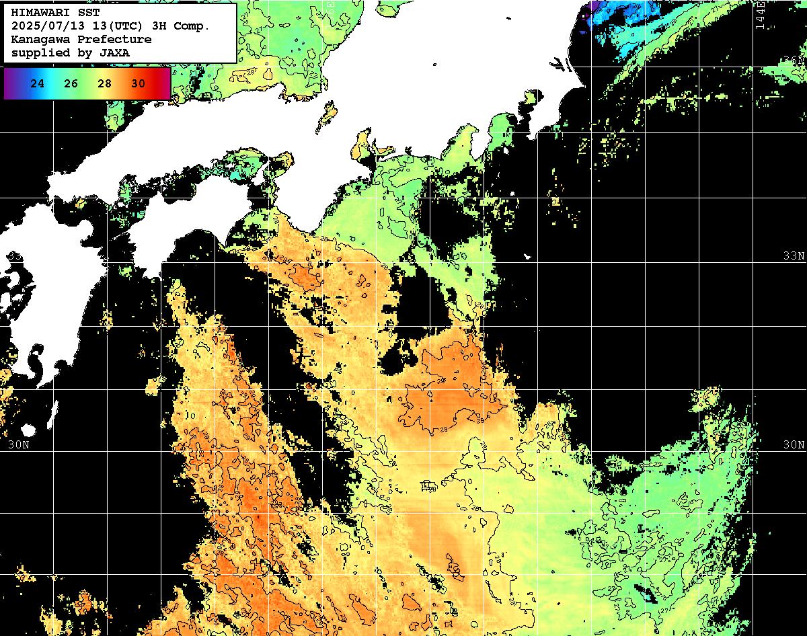This screenshot has width=807, height=636.
Task: Click the '36N' latitude label
Action: point(794,61)
